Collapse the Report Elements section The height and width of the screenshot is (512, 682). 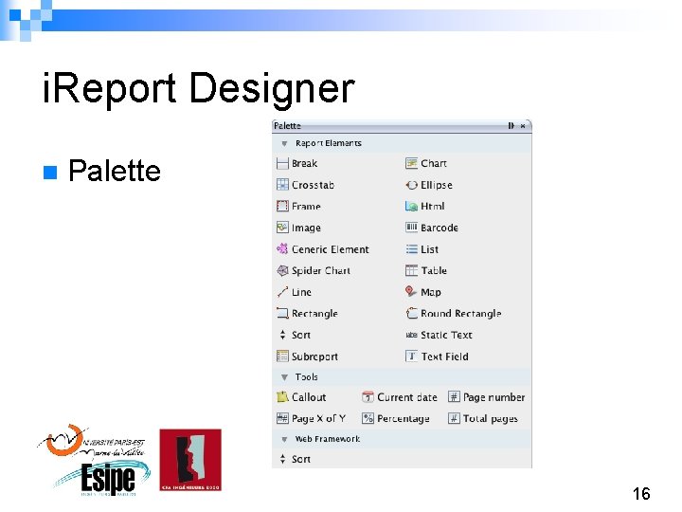284,143
